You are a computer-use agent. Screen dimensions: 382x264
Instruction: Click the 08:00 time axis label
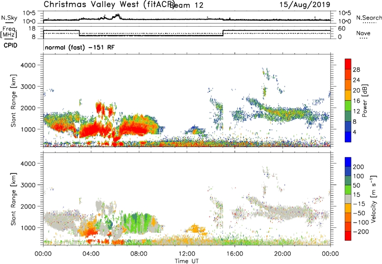click(139, 254)
